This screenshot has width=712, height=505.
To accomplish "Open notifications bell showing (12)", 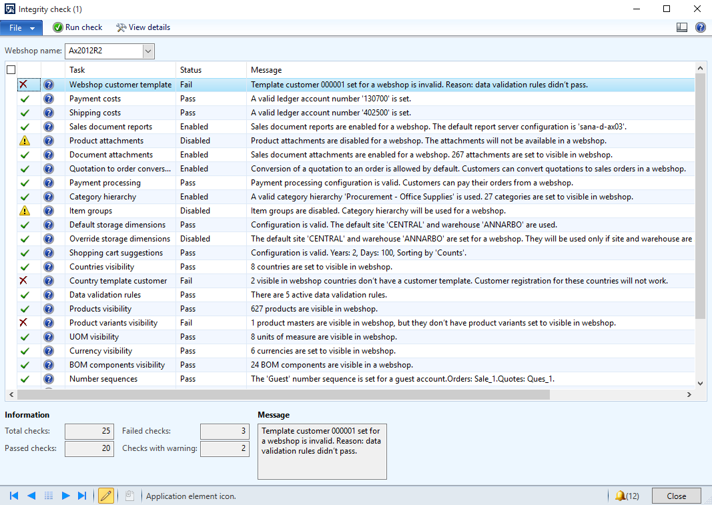I will (x=627, y=496).
